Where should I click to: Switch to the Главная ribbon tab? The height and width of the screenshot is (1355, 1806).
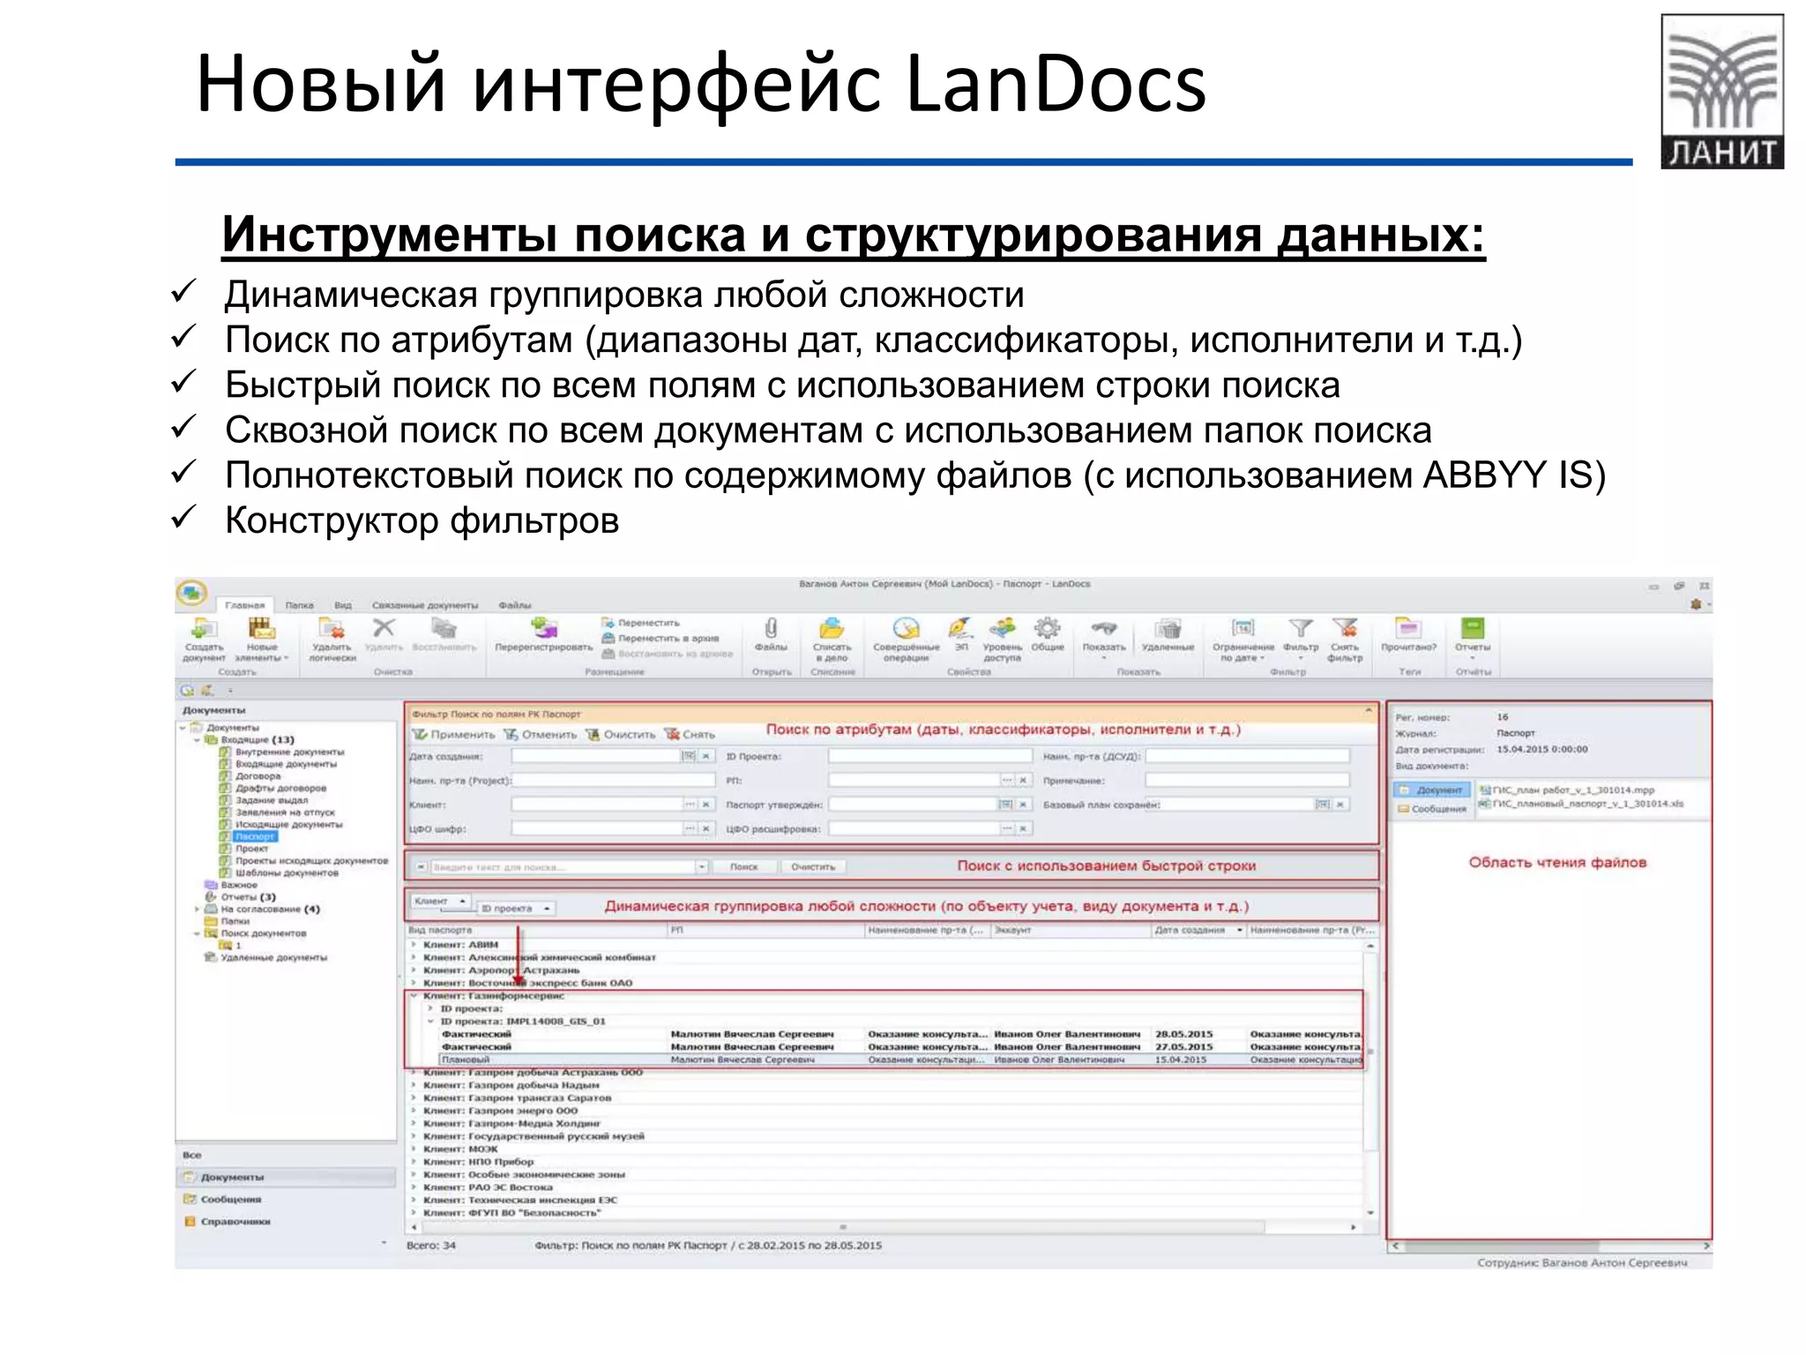click(x=244, y=605)
